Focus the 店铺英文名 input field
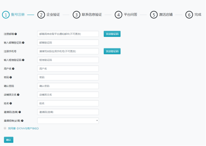Image resolution: width=206 pixels, height=146 pixels. (68, 95)
